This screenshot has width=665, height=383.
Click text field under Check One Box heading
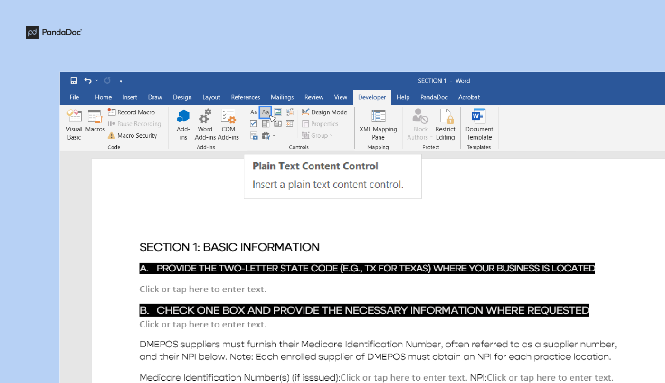(203, 325)
